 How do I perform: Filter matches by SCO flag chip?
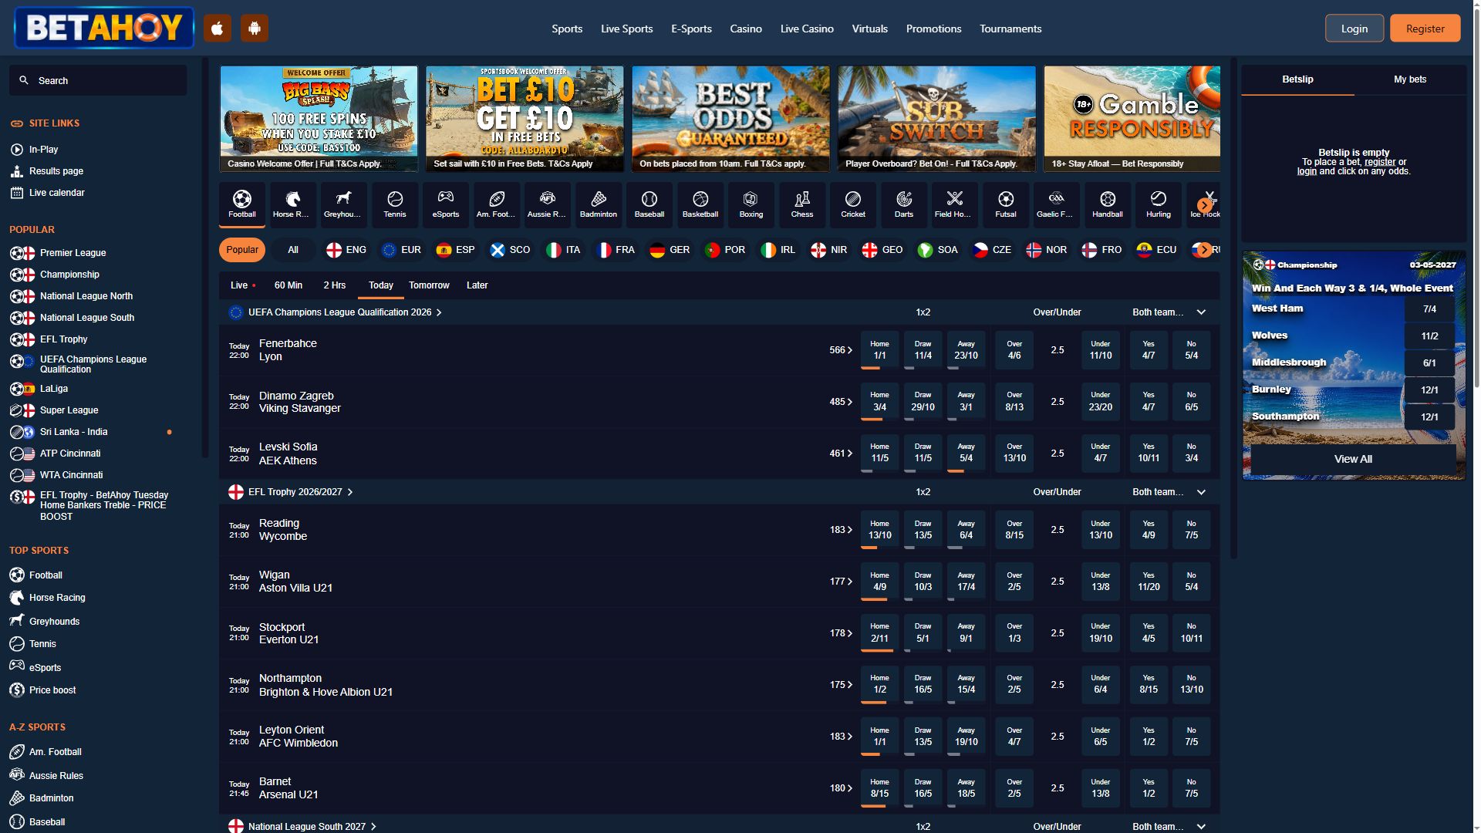point(510,250)
